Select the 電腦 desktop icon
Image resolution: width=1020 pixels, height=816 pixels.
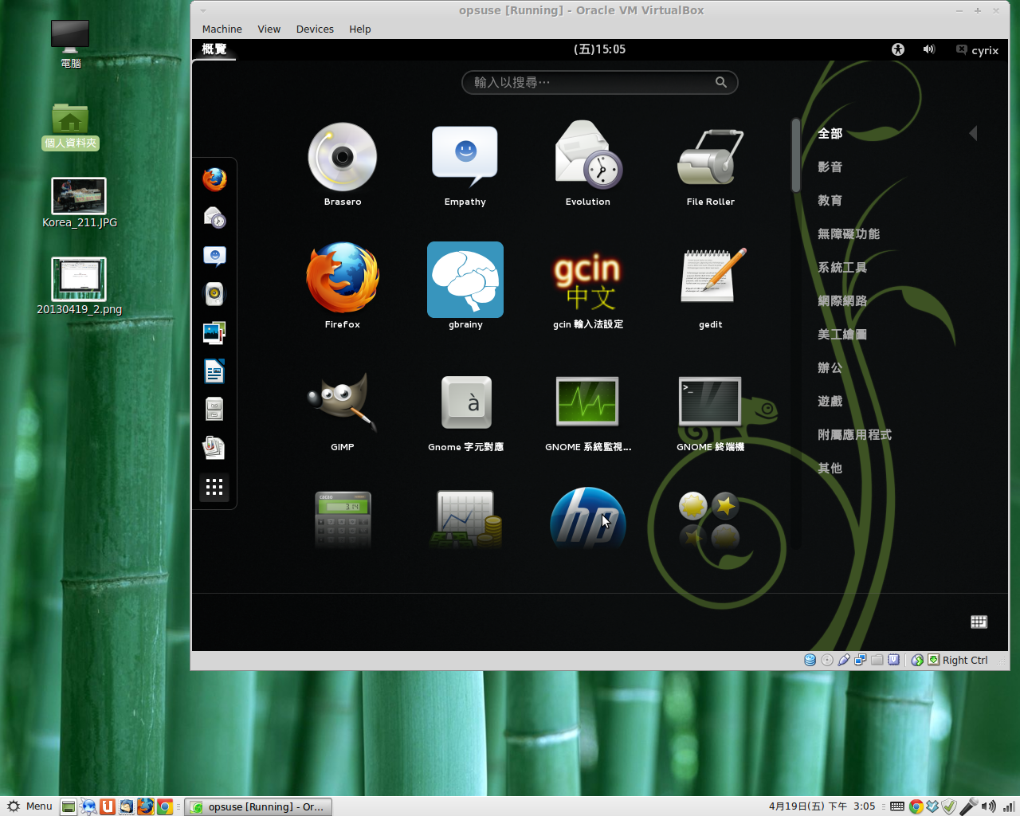[x=70, y=43]
